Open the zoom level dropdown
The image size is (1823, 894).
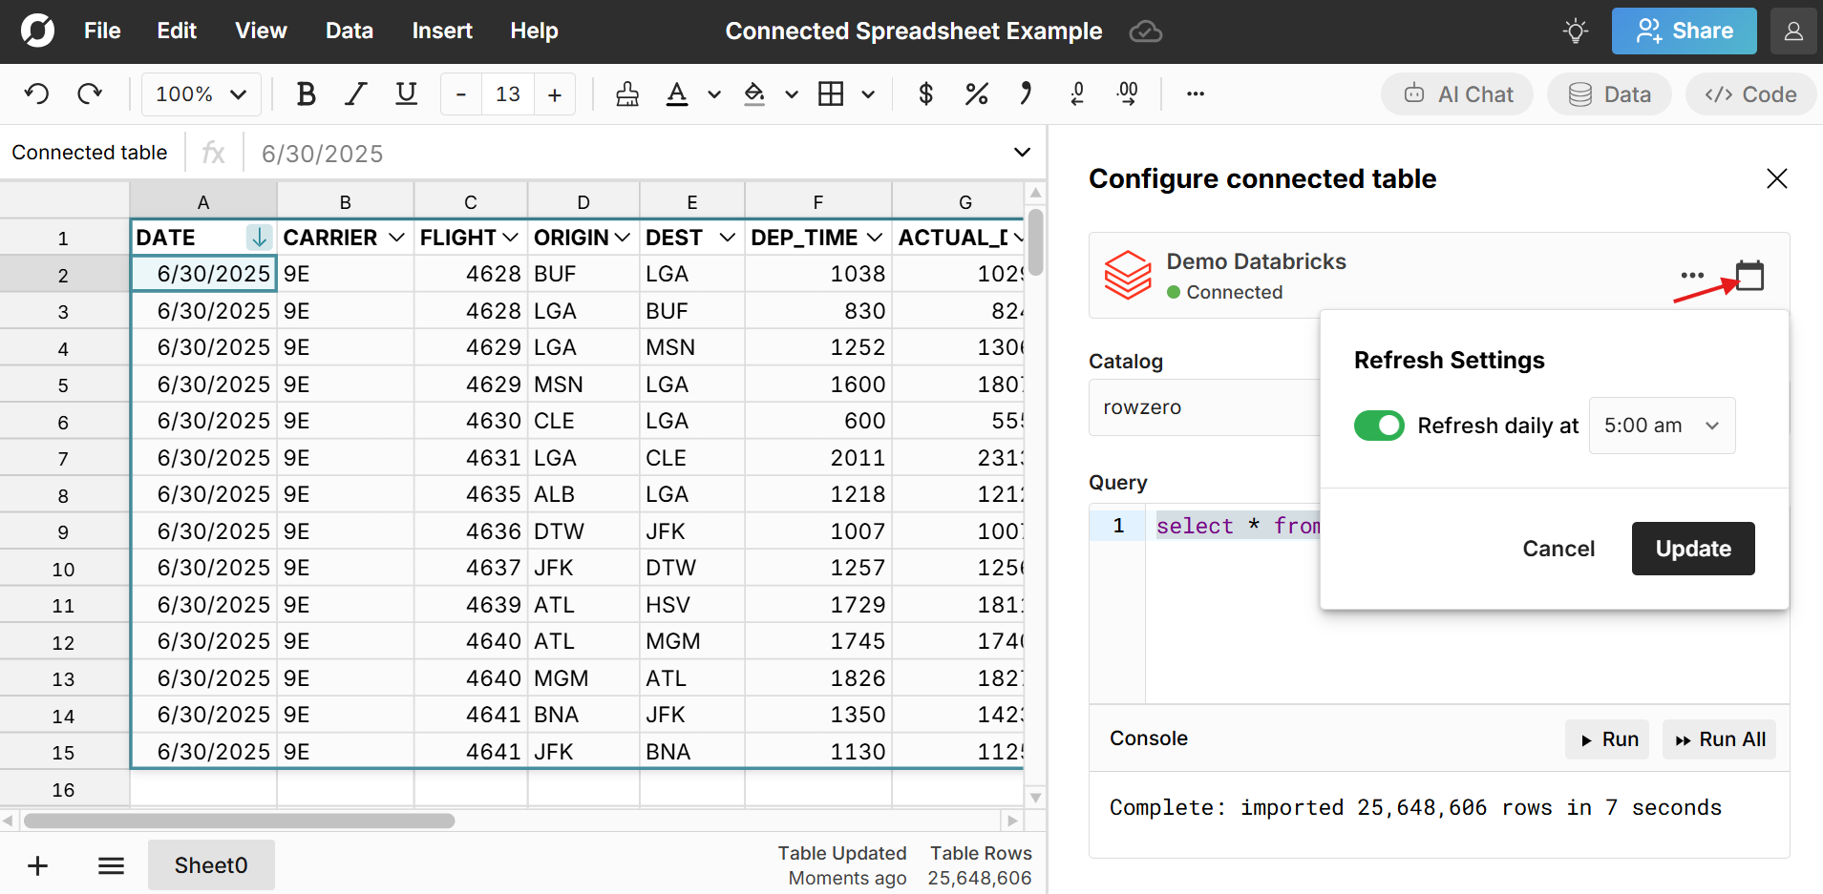tap(201, 94)
